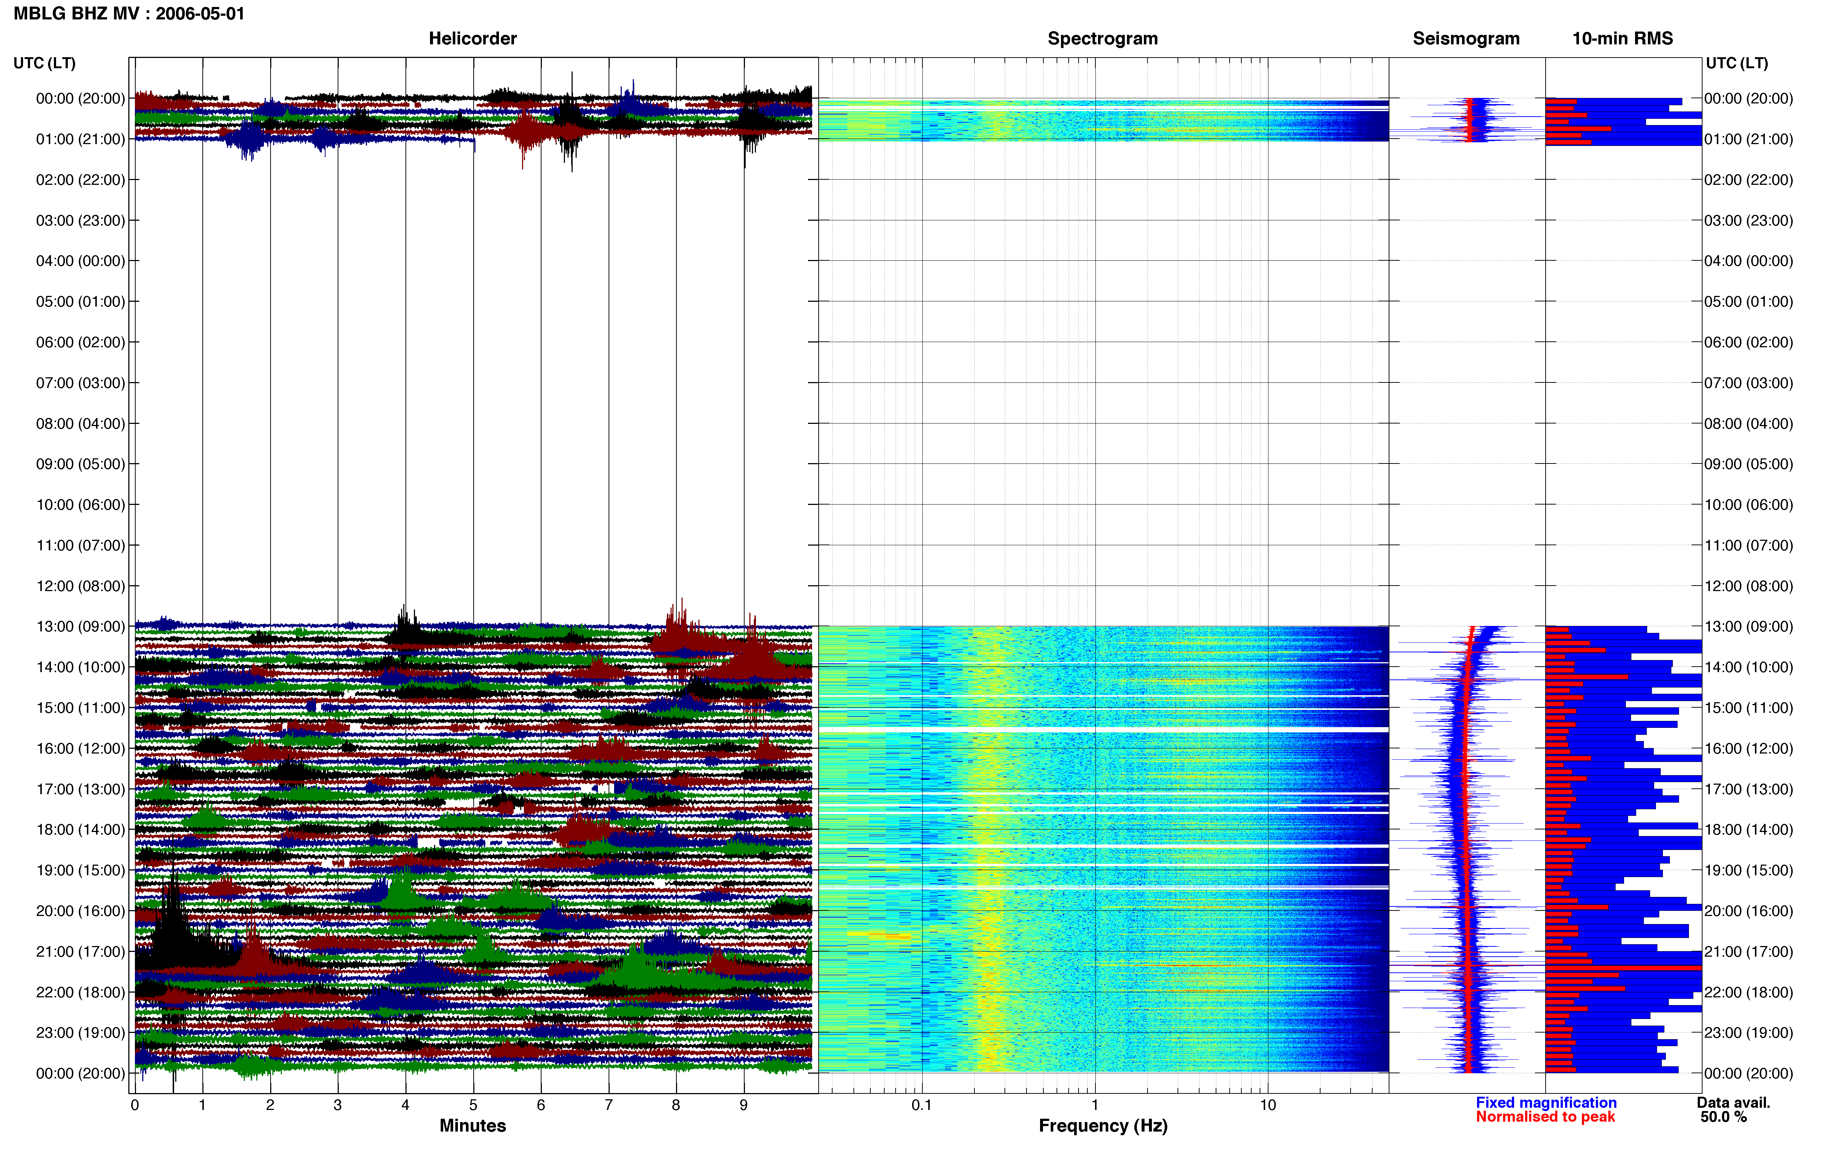Click right time label '16:00 (12:00)'
The width and height of the screenshot is (1840, 1151).
[1749, 748]
